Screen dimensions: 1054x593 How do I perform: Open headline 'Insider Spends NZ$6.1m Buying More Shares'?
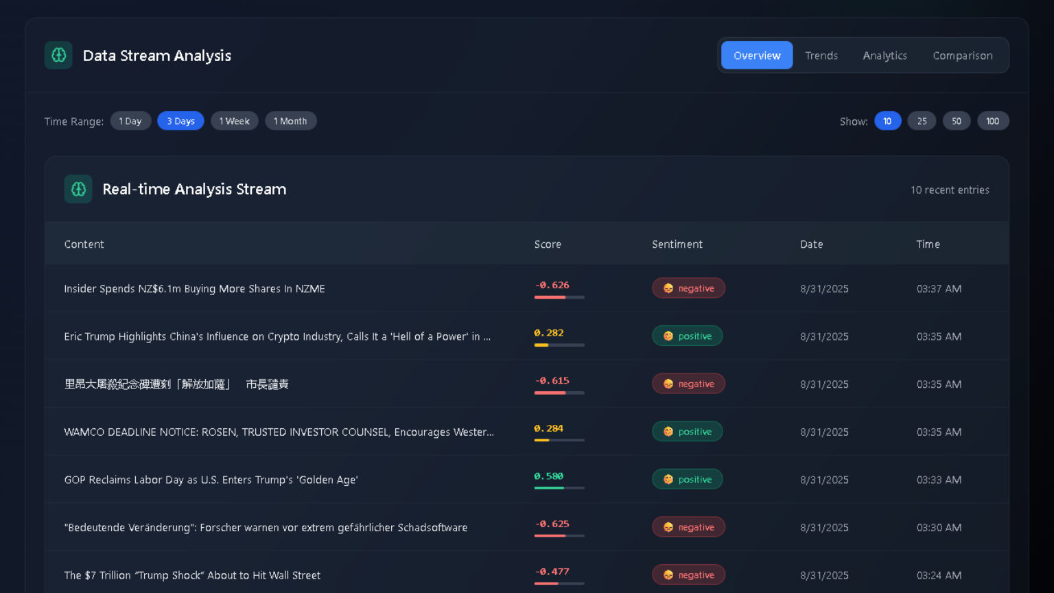pyautogui.click(x=194, y=289)
